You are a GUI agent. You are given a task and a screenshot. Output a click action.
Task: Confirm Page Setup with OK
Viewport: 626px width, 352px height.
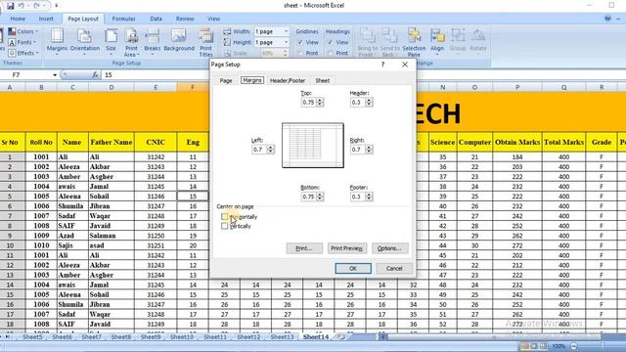click(x=353, y=269)
